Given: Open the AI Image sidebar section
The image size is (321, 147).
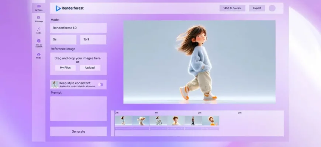Looking at the screenshot, I should click(x=39, y=19).
